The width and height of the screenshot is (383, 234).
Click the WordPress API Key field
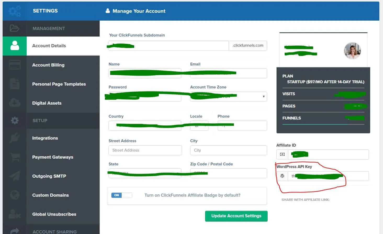point(328,176)
